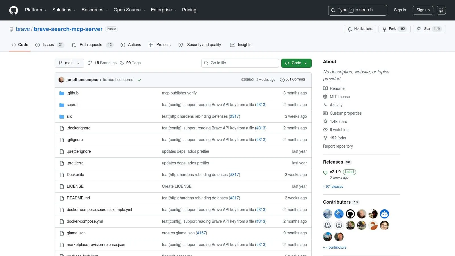Screen dimensions: 455x256
Task: Click the watching eye icon
Action: click(x=325, y=130)
